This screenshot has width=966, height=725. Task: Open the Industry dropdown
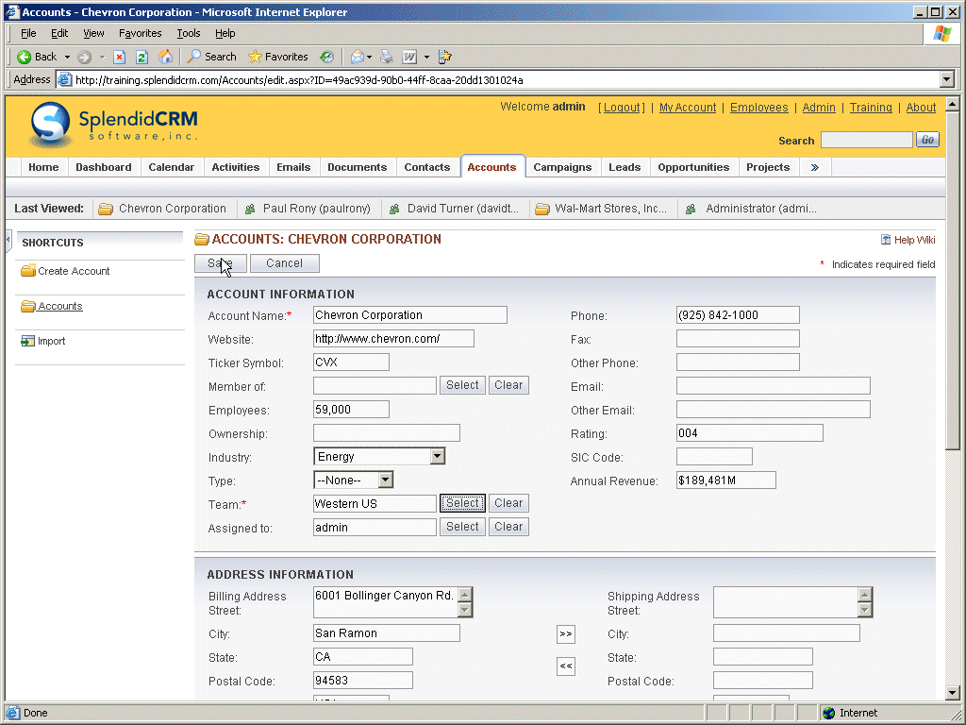pos(437,457)
